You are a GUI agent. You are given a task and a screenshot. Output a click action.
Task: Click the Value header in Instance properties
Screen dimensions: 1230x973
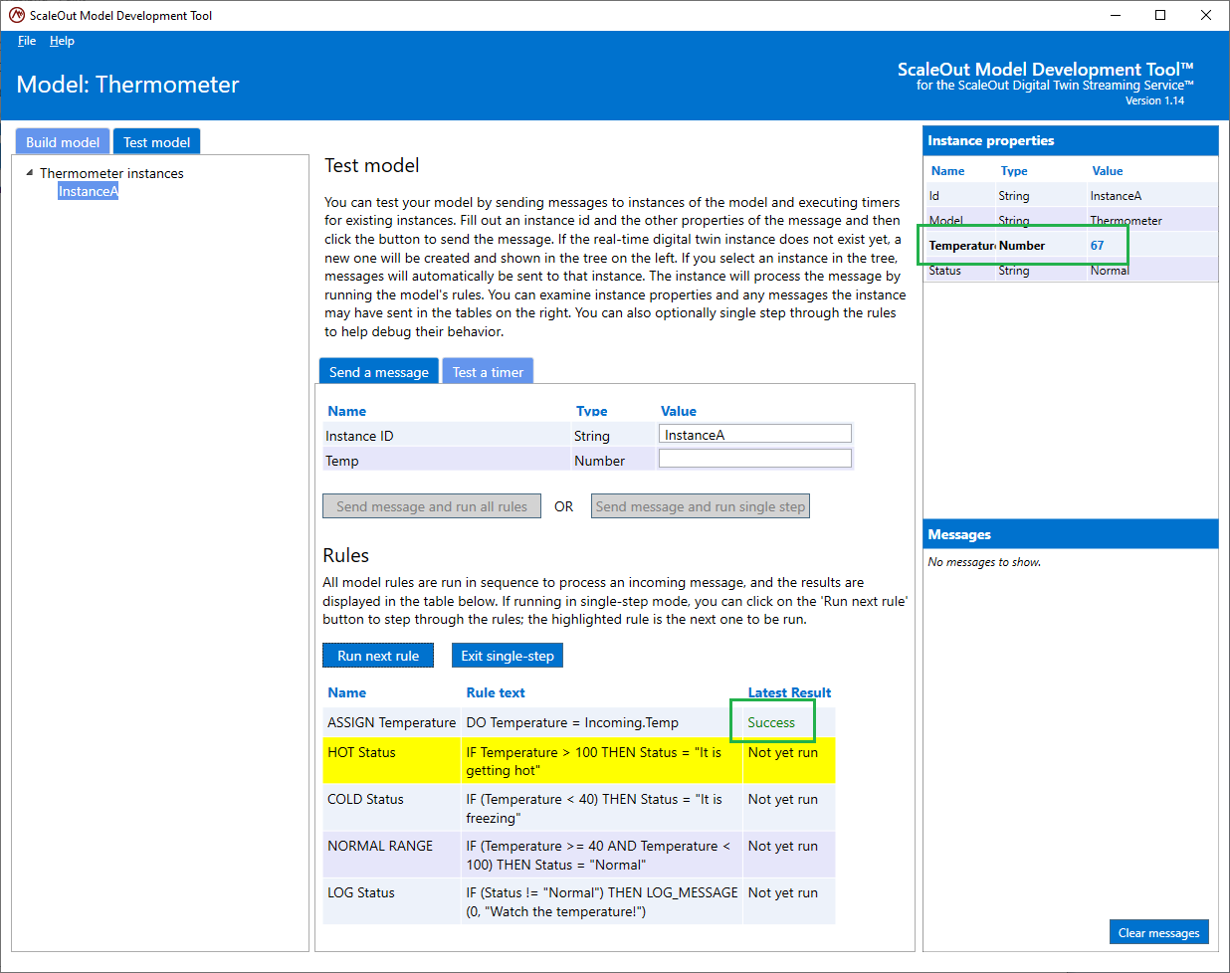(1107, 171)
